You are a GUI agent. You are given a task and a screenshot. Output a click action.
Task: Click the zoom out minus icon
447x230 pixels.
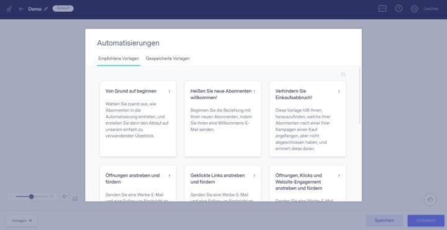[11, 197]
